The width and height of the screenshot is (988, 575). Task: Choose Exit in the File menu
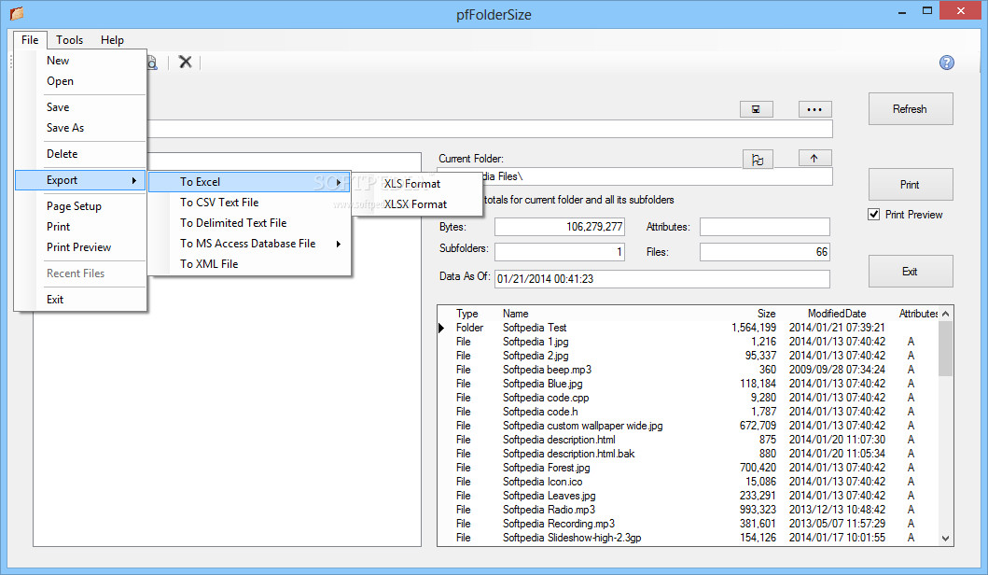tap(80, 300)
